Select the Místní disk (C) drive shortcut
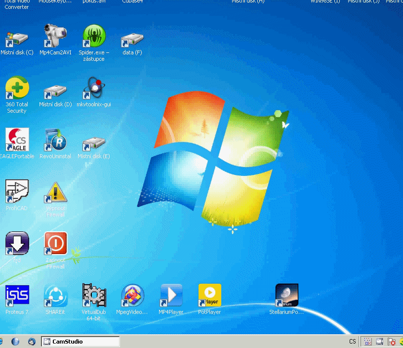 [x=17, y=40]
